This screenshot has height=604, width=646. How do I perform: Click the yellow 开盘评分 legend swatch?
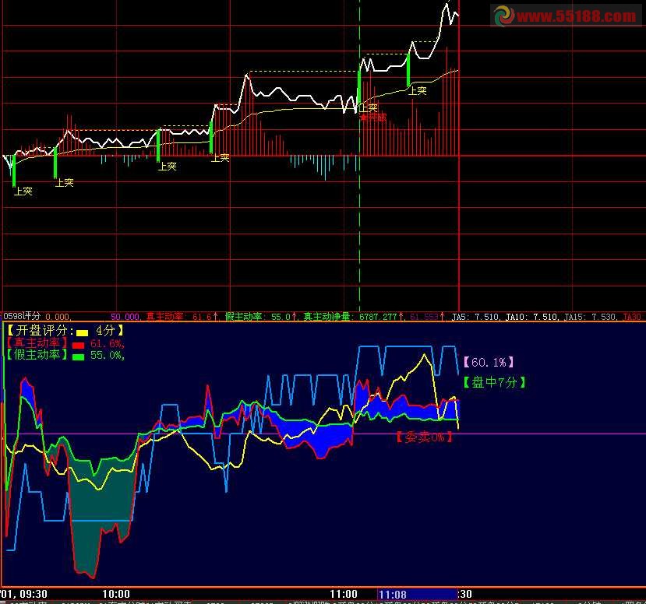click(82, 332)
